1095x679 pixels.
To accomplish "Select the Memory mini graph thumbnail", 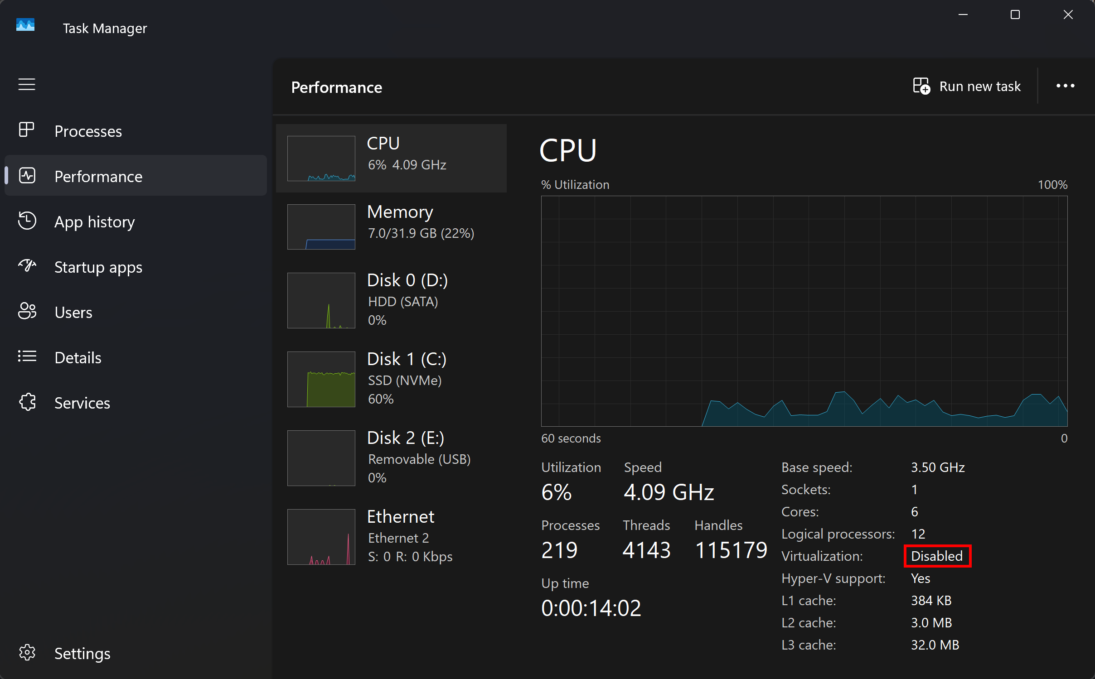I will (321, 227).
